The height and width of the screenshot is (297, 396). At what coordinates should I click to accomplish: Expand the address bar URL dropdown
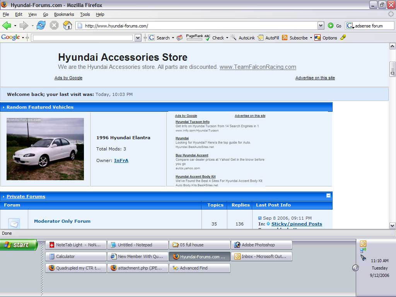pyautogui.click(x=321, y=26)
